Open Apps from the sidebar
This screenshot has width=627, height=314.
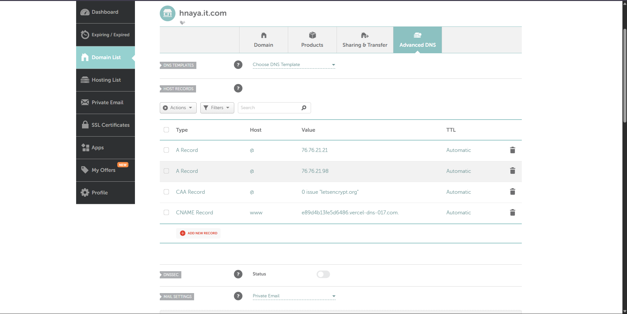coord(106,148)
